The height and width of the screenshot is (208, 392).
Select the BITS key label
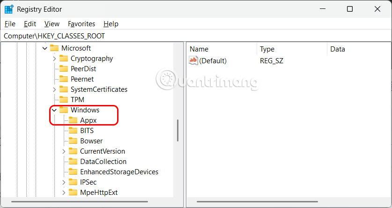(87, 131)
